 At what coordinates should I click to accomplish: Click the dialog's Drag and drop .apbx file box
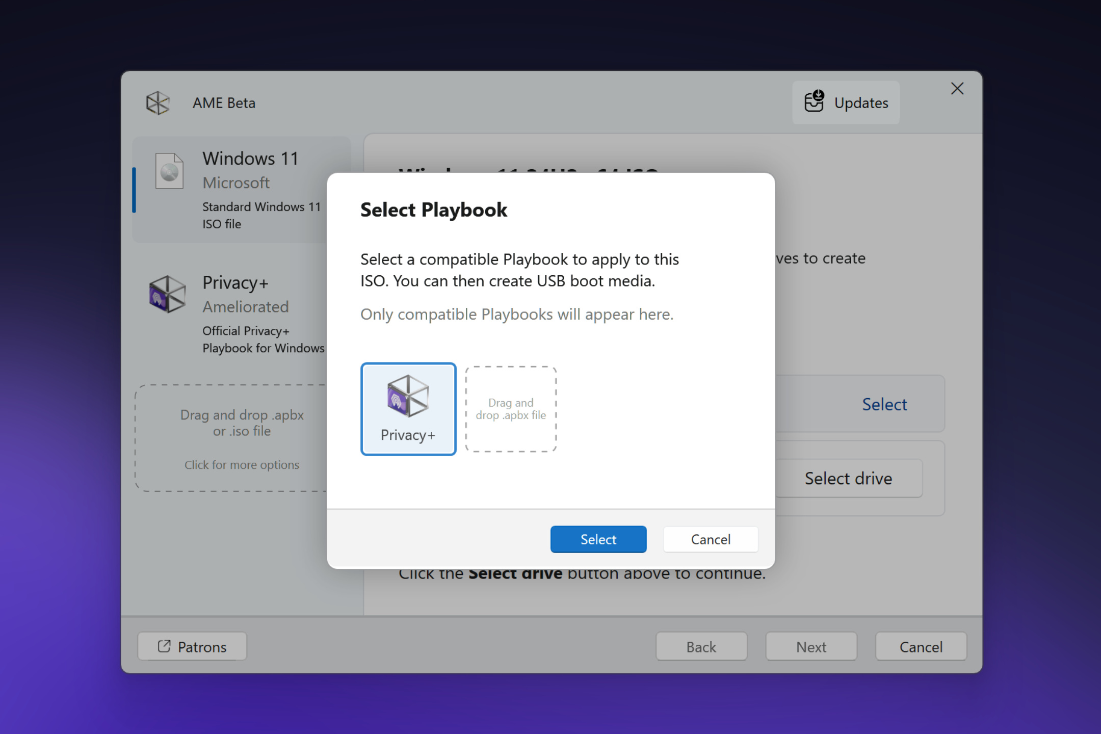511,409
